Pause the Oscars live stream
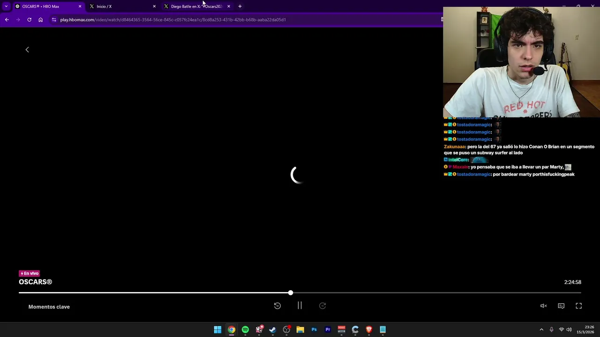The image size is (600, 337). tap(300, 306)
